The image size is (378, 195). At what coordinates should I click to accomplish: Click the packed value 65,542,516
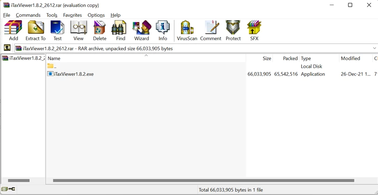[286, 74]
